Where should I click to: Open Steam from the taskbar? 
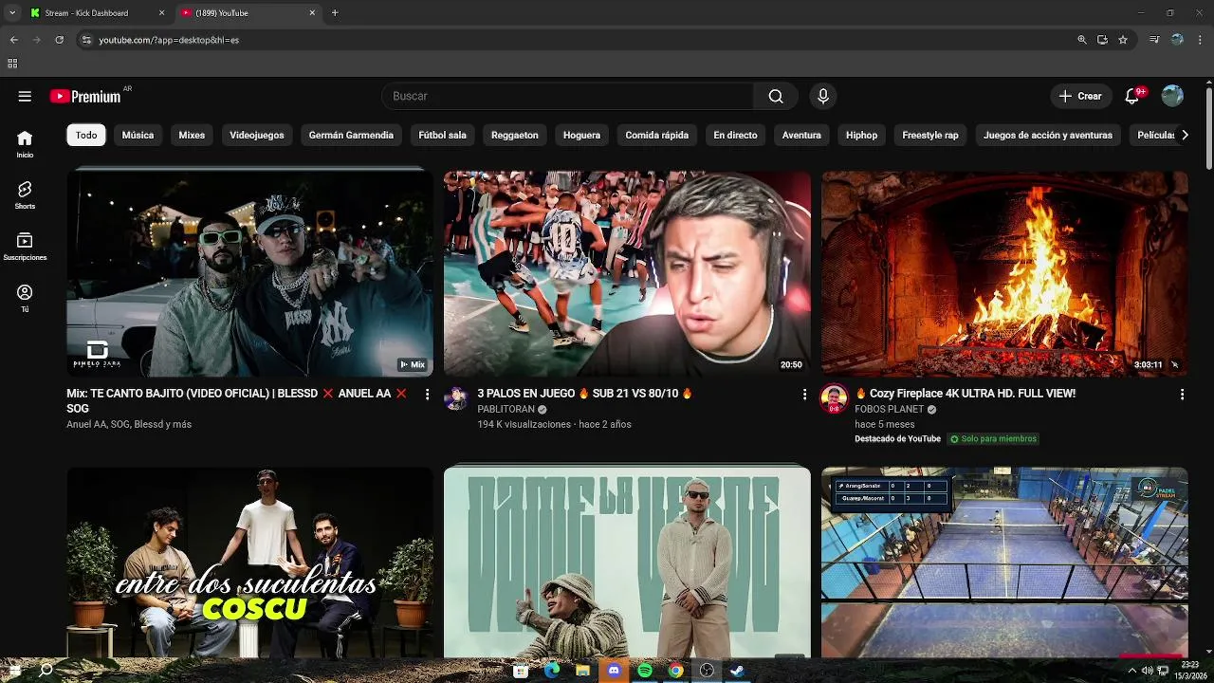737,670
